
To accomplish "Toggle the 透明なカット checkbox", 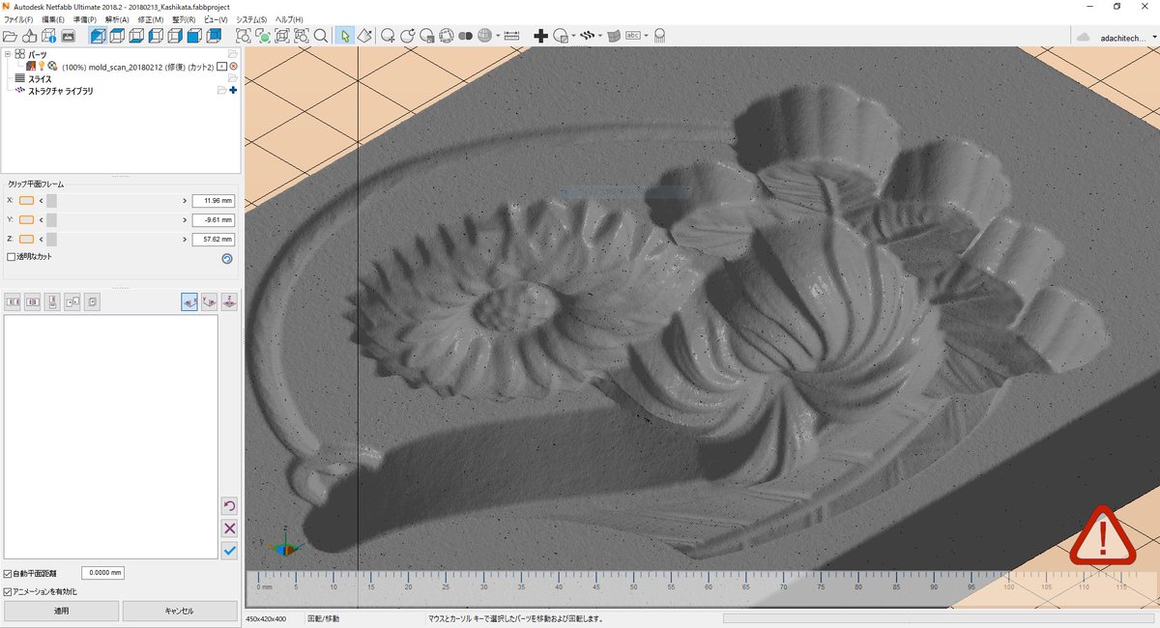I will [11, 257].
